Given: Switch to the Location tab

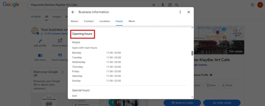Looking at the screenshot, I should (x=105, y=21).
